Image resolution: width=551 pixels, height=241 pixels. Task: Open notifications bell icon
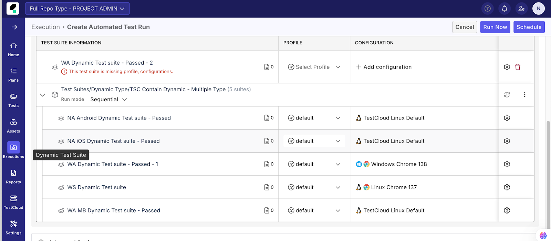(505, 9)
